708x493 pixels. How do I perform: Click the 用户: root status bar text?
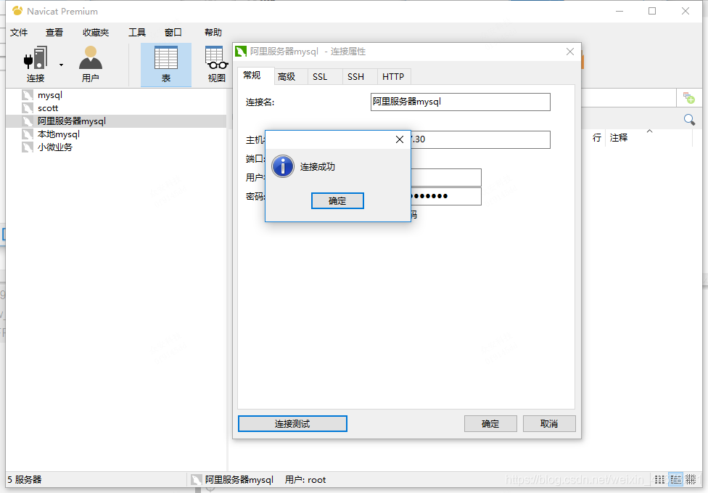[x=305, y=480]
